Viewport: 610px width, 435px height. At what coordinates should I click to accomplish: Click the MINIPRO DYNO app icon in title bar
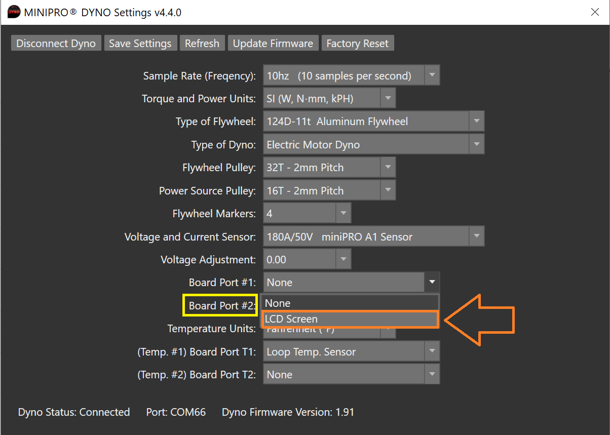click(x=14, y=13)
